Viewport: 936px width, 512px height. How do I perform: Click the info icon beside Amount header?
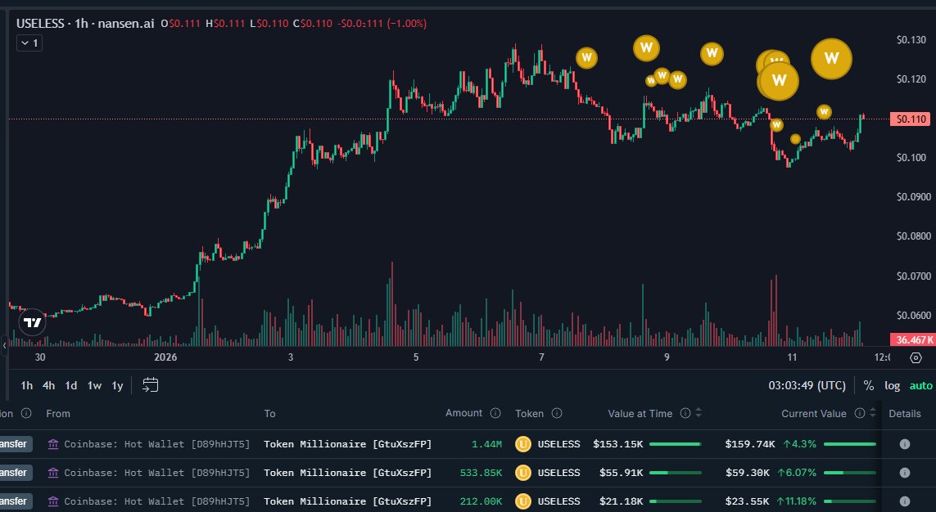pyautogui.click(x=495, y=414)
